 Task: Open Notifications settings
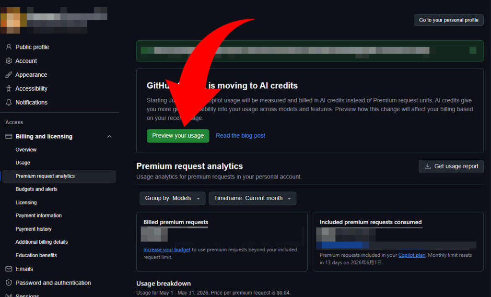tap(31, 103)
